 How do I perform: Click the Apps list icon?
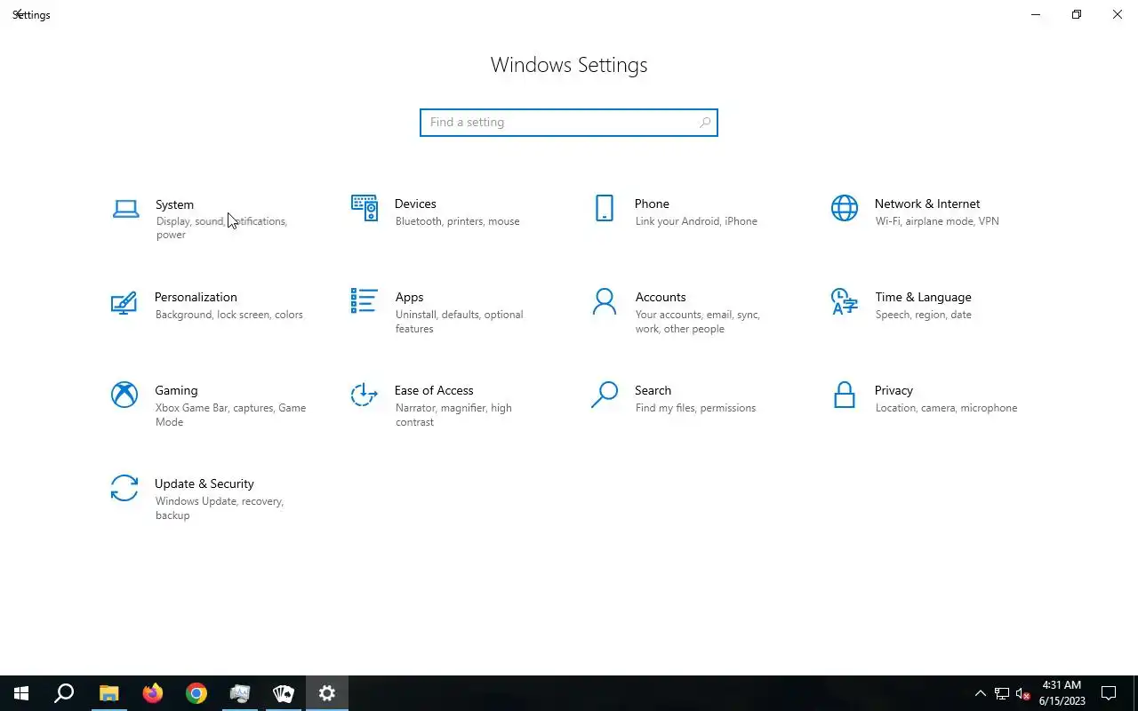point(365,301)
